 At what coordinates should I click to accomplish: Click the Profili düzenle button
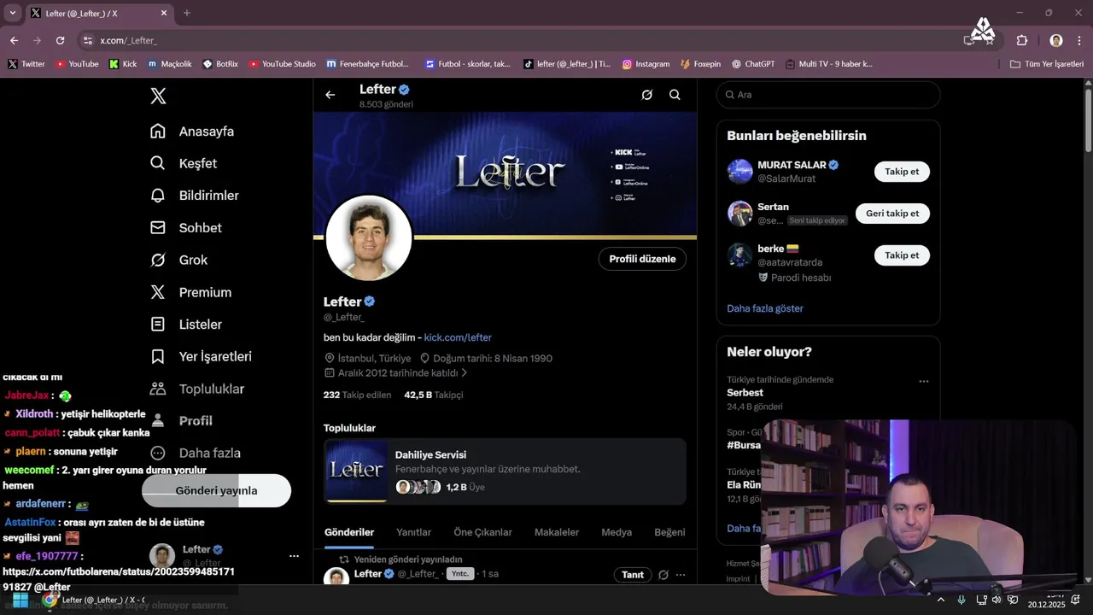pos(642,259)
